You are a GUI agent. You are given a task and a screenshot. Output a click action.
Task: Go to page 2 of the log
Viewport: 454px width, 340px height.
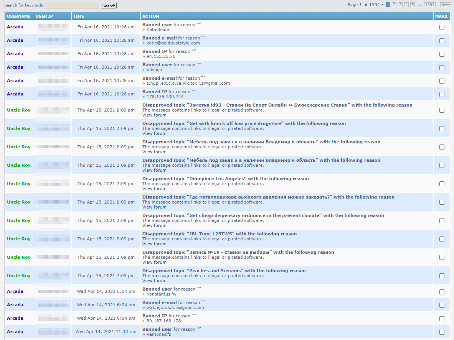click(x=394, y=5)
